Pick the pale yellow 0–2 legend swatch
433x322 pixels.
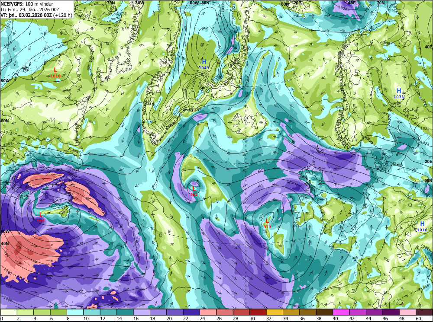9,312
